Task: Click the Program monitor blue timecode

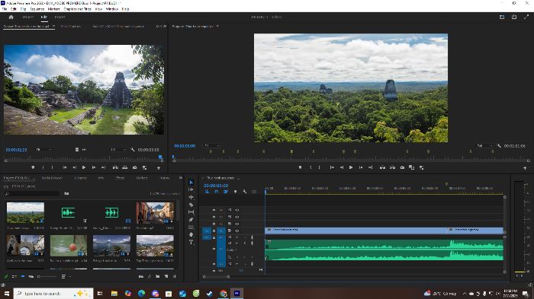Action: (185, 146)
